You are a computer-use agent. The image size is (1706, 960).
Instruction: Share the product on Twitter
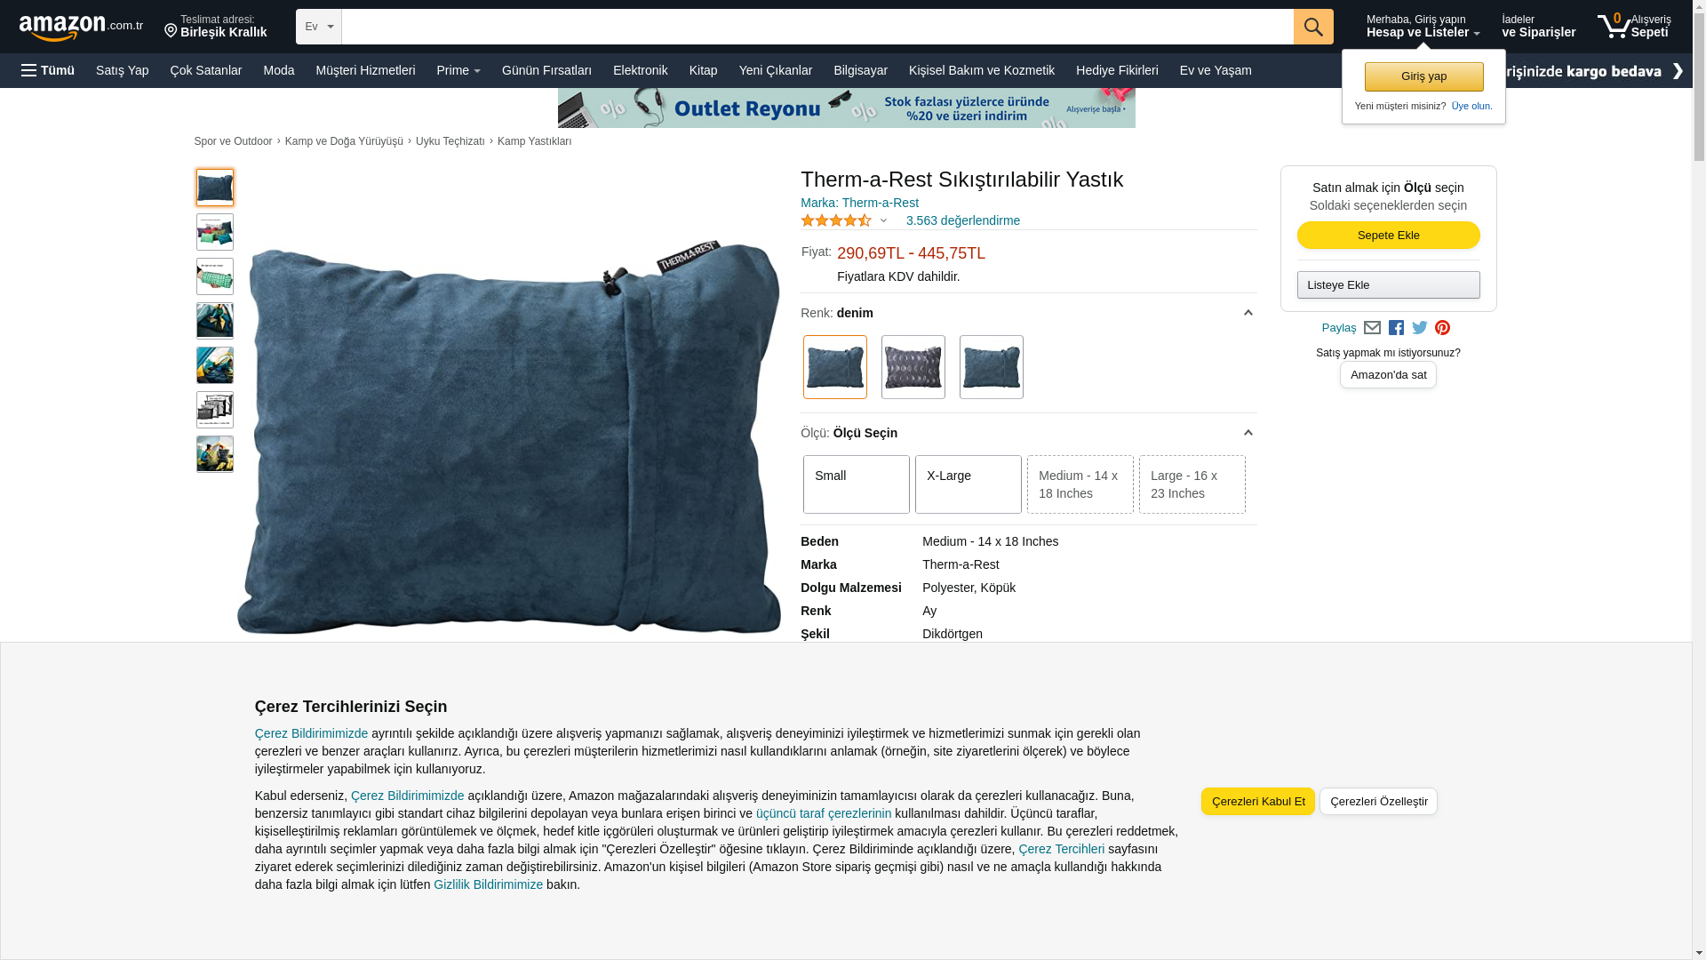pos(1420,328)
